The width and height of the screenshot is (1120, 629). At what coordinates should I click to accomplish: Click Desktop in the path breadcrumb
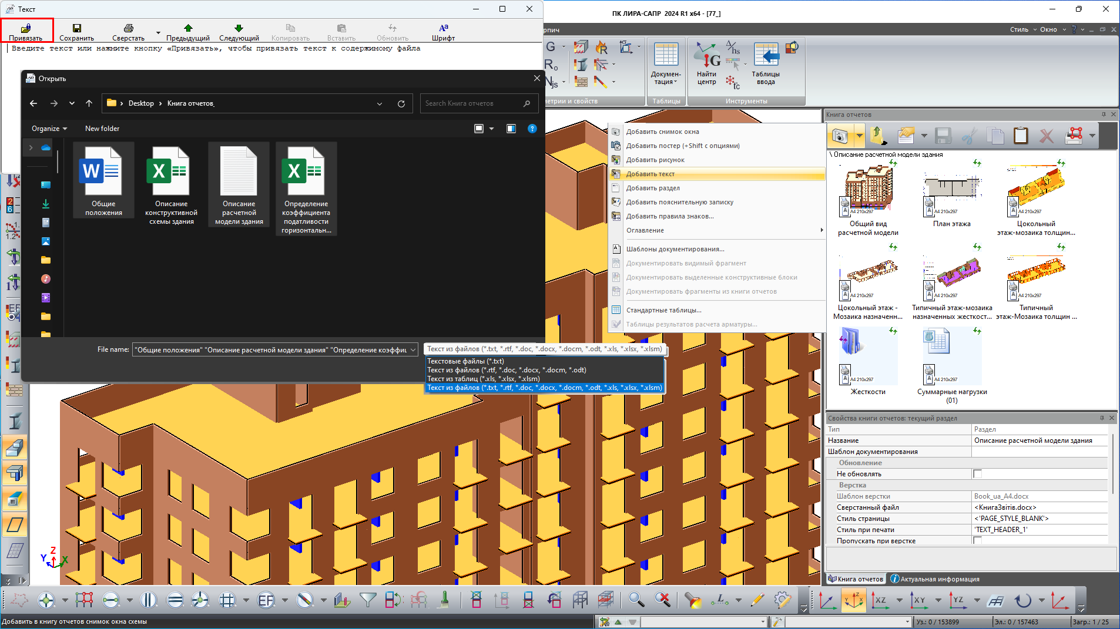[141, 103]
